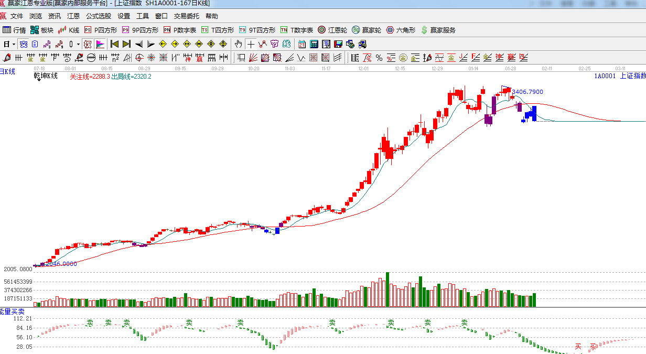Open the 公式选股 menu
Screen dimensions: 646x354
point(99,16)
